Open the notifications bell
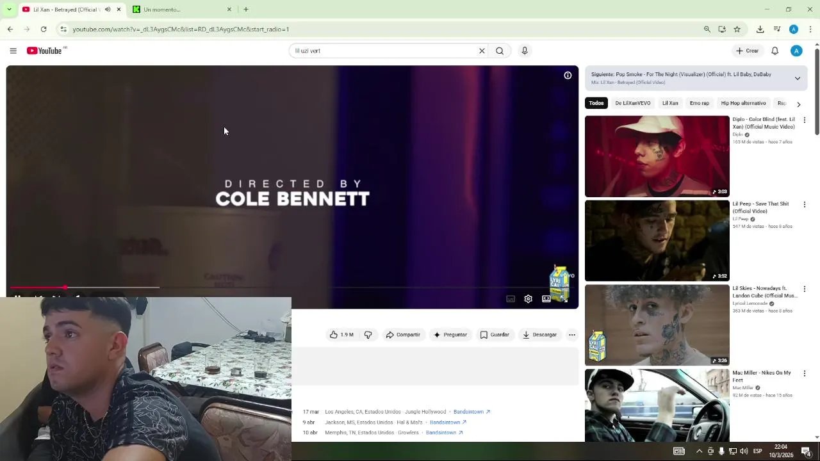The height and width of the screenshot is (461, 820). 775,51
